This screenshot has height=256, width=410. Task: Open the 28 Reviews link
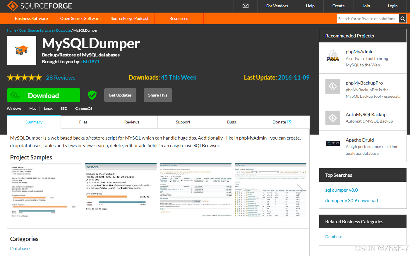[61, 78]
